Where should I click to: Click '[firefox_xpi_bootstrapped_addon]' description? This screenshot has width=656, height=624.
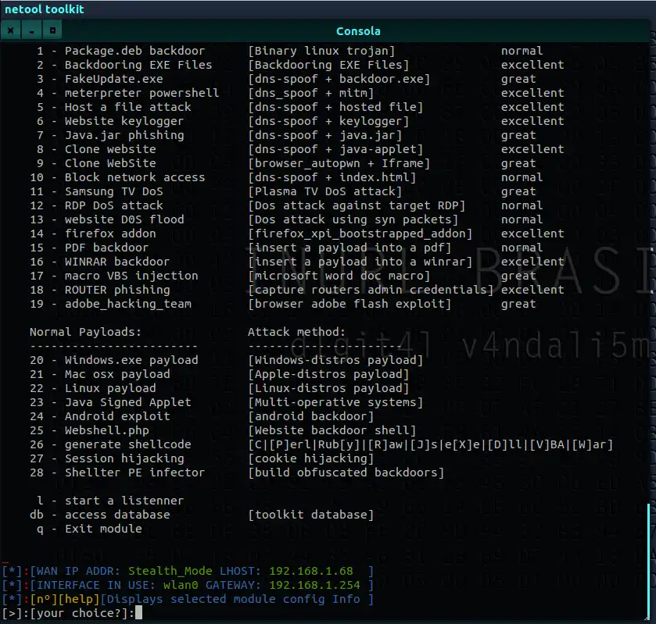pos(360,234)
